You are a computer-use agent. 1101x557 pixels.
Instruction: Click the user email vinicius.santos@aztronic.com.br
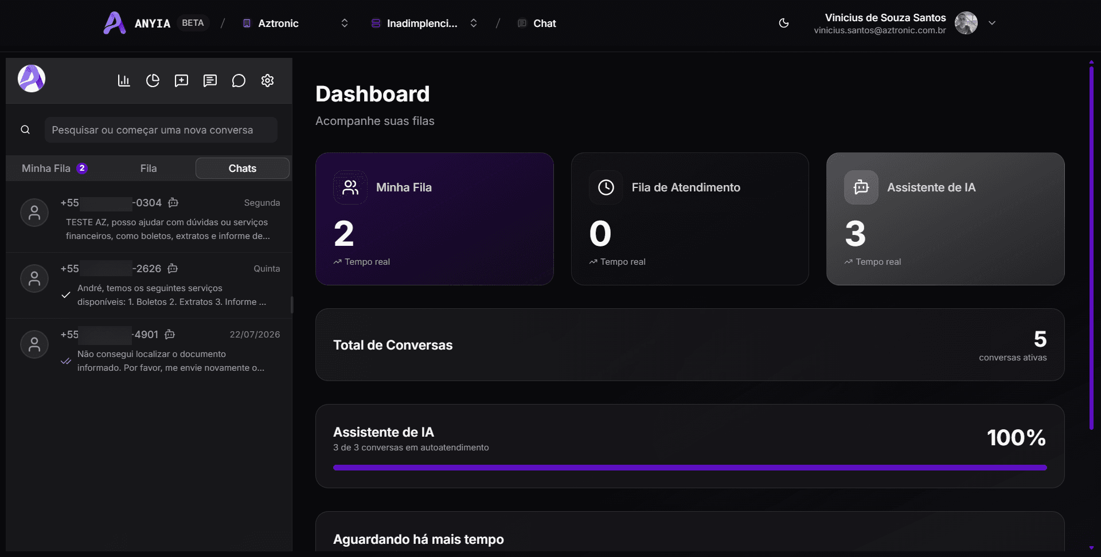(x=880, y=30)
